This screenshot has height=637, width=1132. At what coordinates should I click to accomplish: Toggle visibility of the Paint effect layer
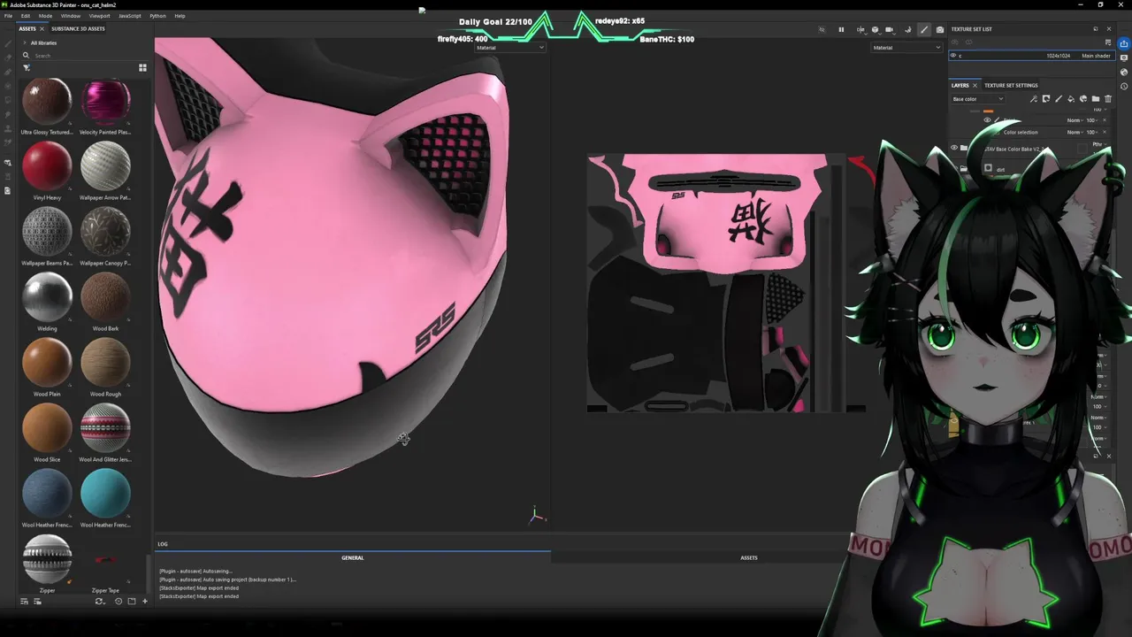(x=988, y=120)
